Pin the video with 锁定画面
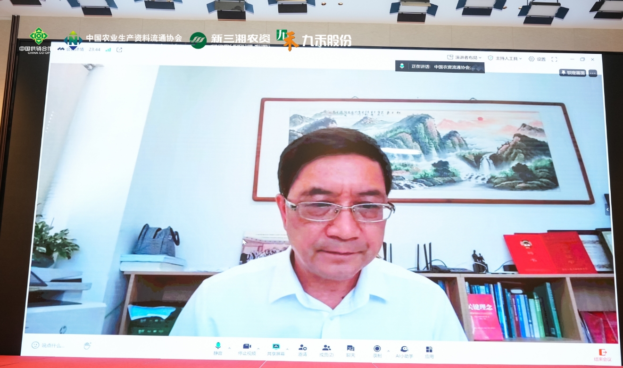This screenshot has height=368, width=623. tap(573, 73)
